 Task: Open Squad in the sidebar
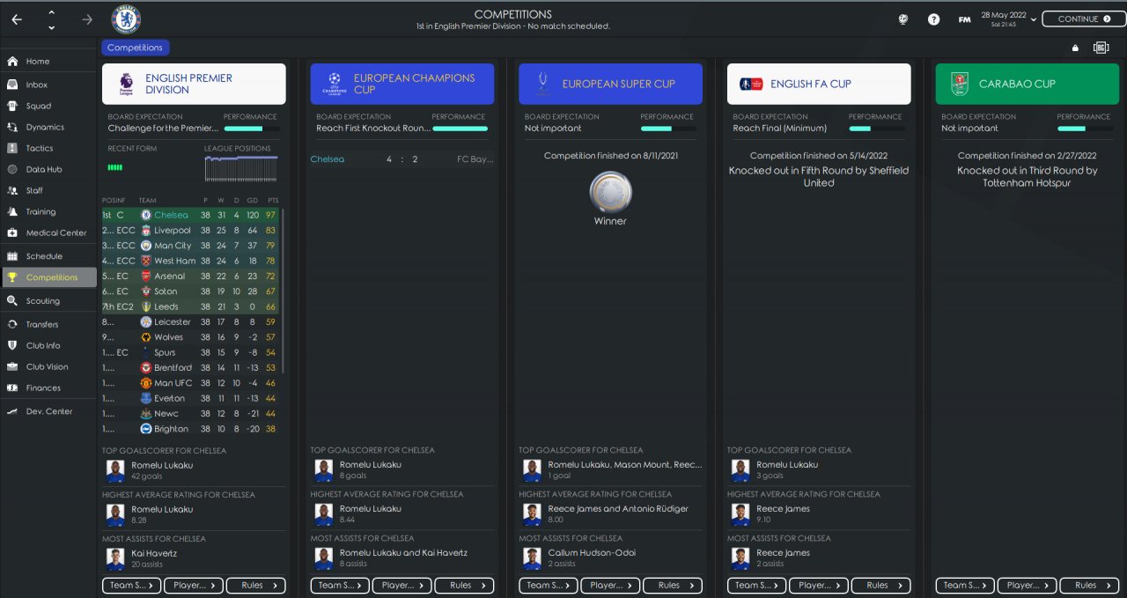click(49, 106)
